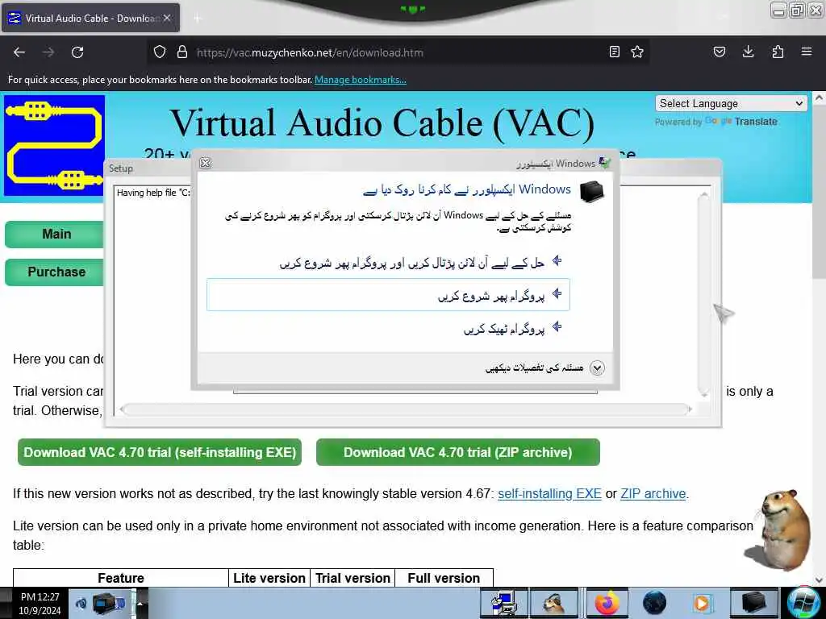Bookmark this page with the star icon
This screenshot has height=619, width=826.
pyautogui.click(x=637, y=52)
